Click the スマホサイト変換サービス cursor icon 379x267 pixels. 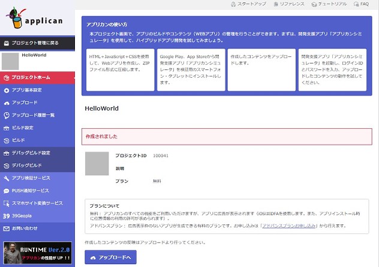click(x=7, y=204)
